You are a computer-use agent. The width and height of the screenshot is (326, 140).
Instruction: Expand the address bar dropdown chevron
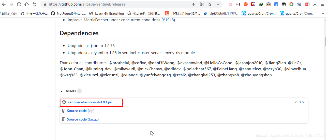click(x=218, y=4)
